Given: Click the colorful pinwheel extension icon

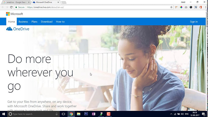Looking at the screenshot, I should click(x=181, y=7).
